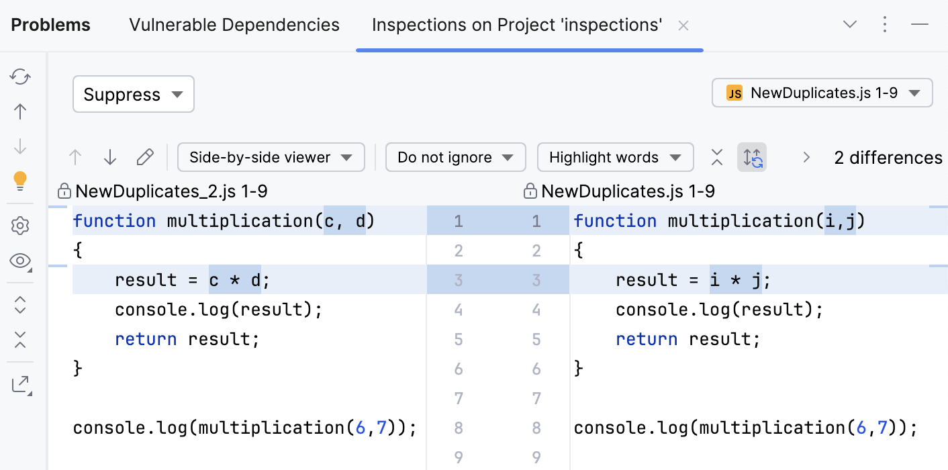Expand the Highlight words dropdown
Image resolution: width=948 pixels, height=470 pixels.
[614, 158]
